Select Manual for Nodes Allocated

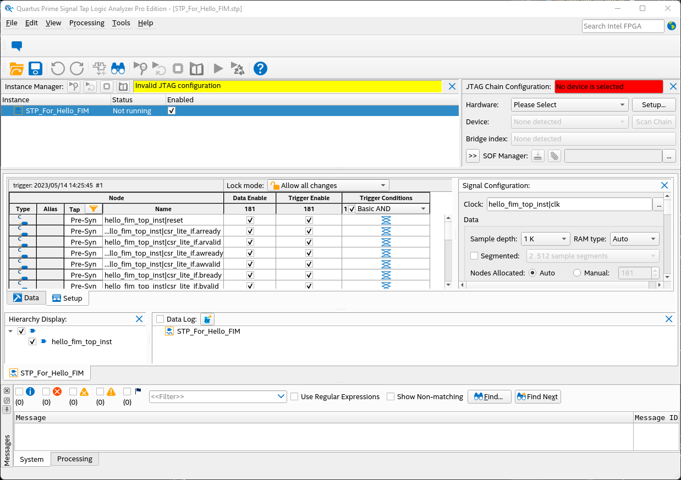tap(577, 273)
